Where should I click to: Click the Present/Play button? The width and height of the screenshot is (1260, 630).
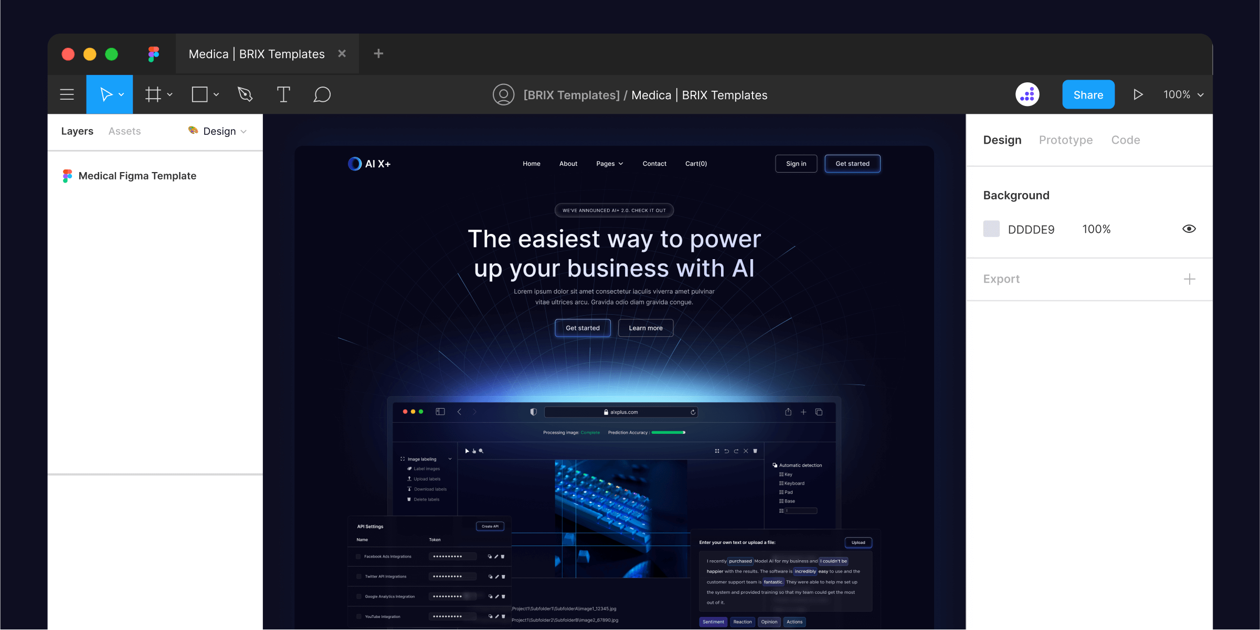coord(1139,94)
